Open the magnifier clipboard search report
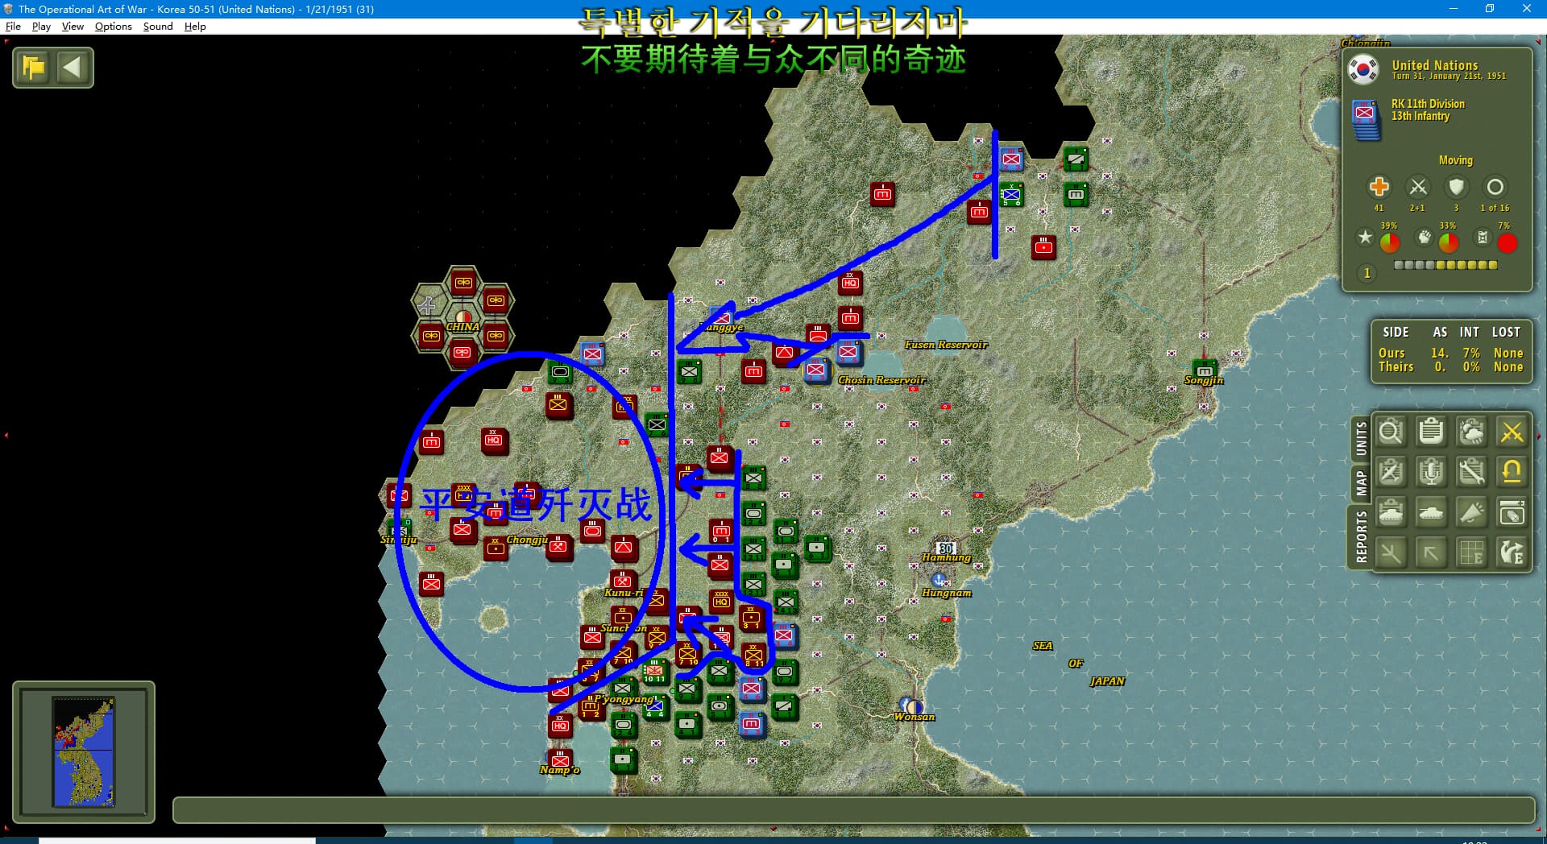 pyautogui.click(x=1391, y=432)
